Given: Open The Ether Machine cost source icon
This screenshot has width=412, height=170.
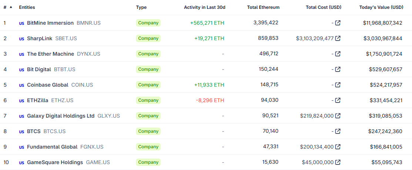Looking at the screenshot, I should tap(338, 54).
